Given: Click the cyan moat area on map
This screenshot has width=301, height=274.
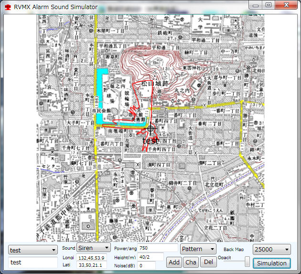Looking at the screenshot, I should [101, 96].
